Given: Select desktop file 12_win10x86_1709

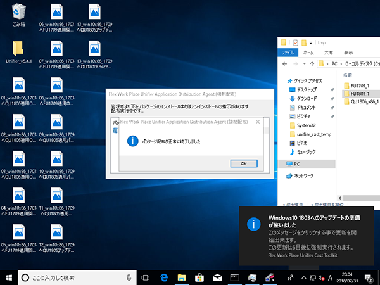Looking at the screenshot, I should 56,239.
